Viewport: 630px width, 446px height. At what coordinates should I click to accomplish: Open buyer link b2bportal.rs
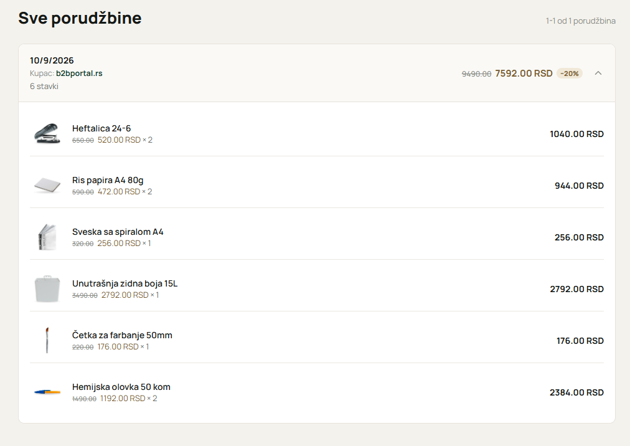[79, 74]
